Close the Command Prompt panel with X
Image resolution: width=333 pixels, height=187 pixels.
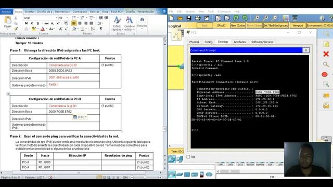(x=306, y=50)
